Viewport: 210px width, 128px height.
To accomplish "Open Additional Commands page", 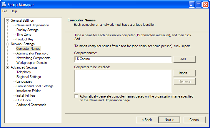I will (x=31, y=105).
